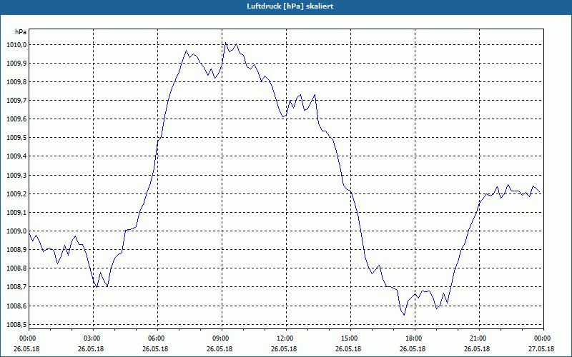
Task: Select the 1009,1 y-axis value
Action: (x=16, y=212)
